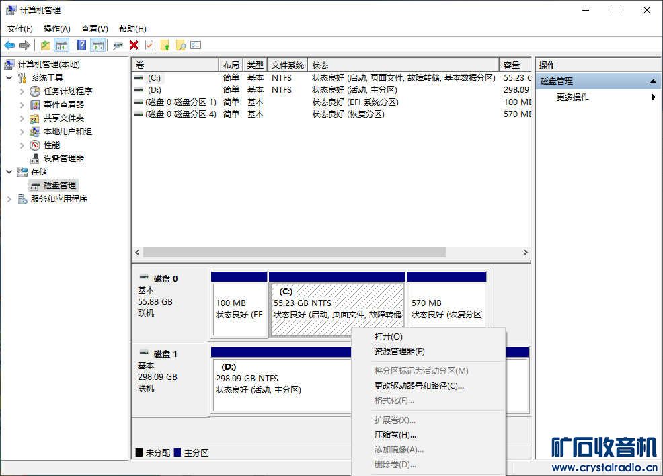Image resolution: width=663 pixels, height=476 pixels.
Task: Sort by the 文件系统 column header
Action: click(288, 65)
